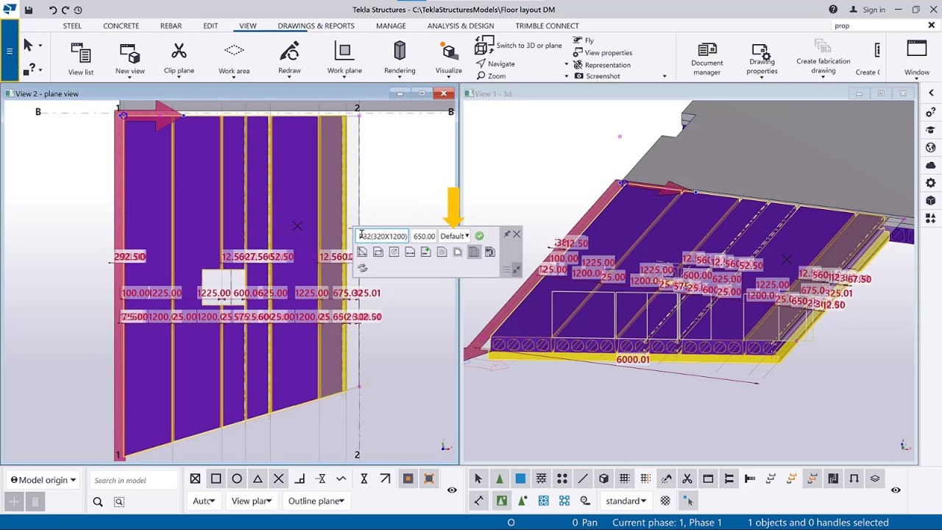This screenshot has width=942, height=530.
Task: Toggle the X intersection snap switch
Action: click(279, 478)
